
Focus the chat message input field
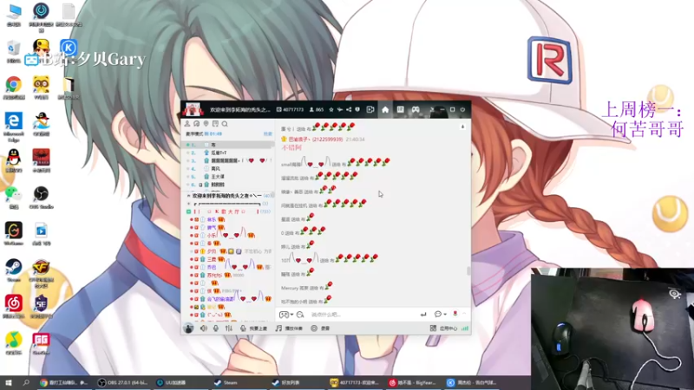(x=363, y=315)
